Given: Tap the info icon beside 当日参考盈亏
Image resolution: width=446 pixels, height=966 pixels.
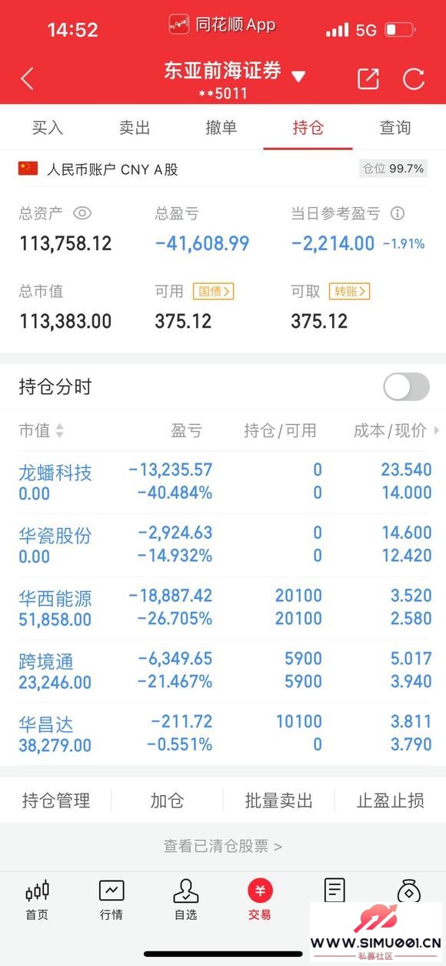Looking at the screenshot, I should [398, 213].
